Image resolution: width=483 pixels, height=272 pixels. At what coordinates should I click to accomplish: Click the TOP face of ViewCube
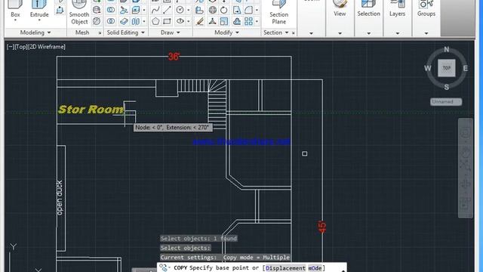click(446, 68)
